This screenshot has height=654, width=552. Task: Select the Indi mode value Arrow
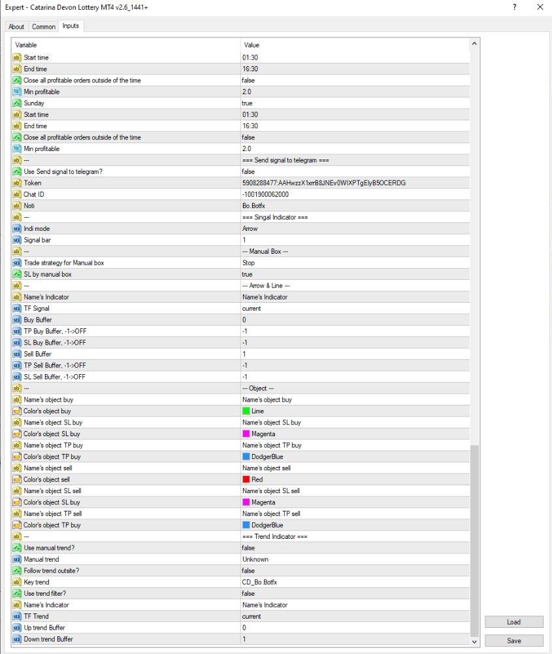(x=250, y=228)
